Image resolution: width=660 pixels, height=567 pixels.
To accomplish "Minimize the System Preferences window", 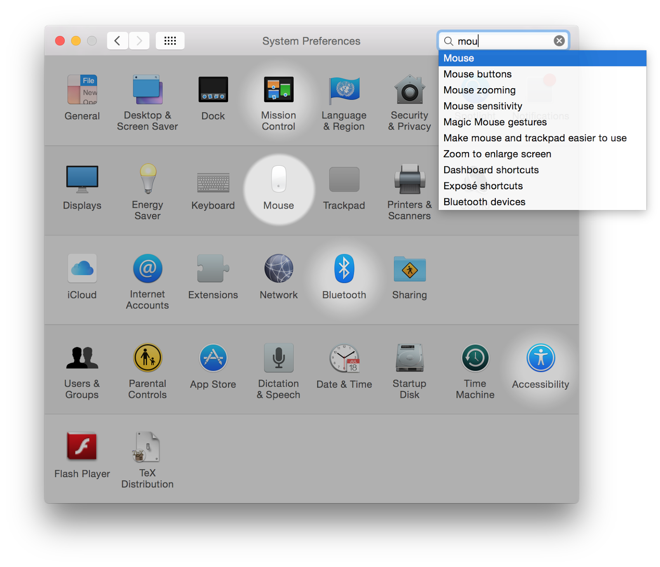I will [x=76, y=41].
